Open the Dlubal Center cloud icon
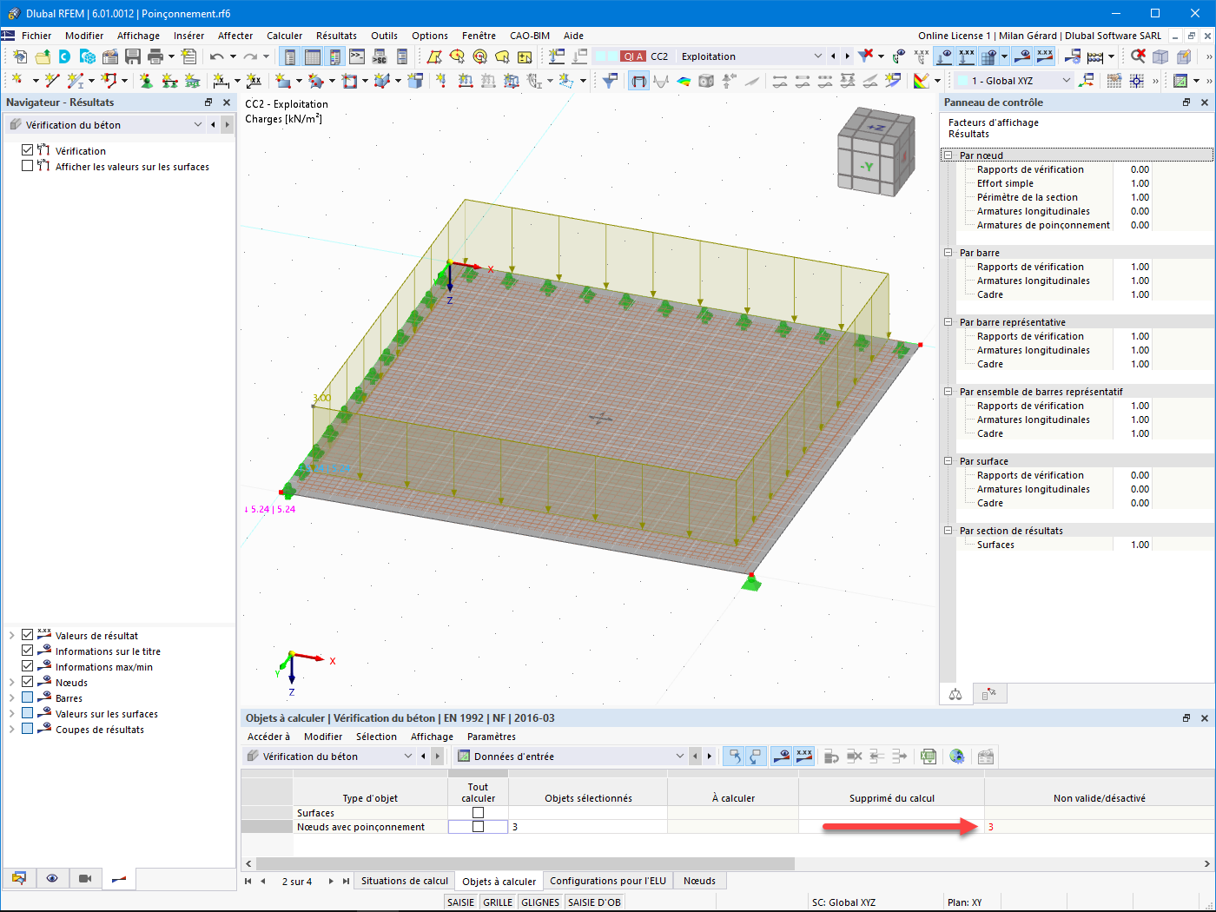The image size is (1216, 912). click(x=65, y=56)
